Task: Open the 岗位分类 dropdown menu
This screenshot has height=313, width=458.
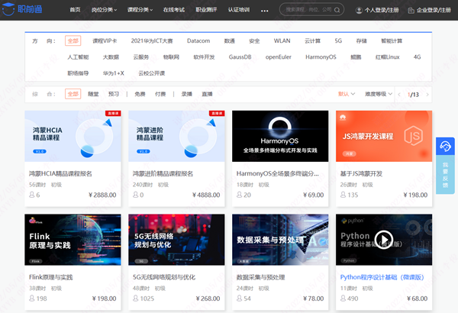Action: (x=104, y=10)
